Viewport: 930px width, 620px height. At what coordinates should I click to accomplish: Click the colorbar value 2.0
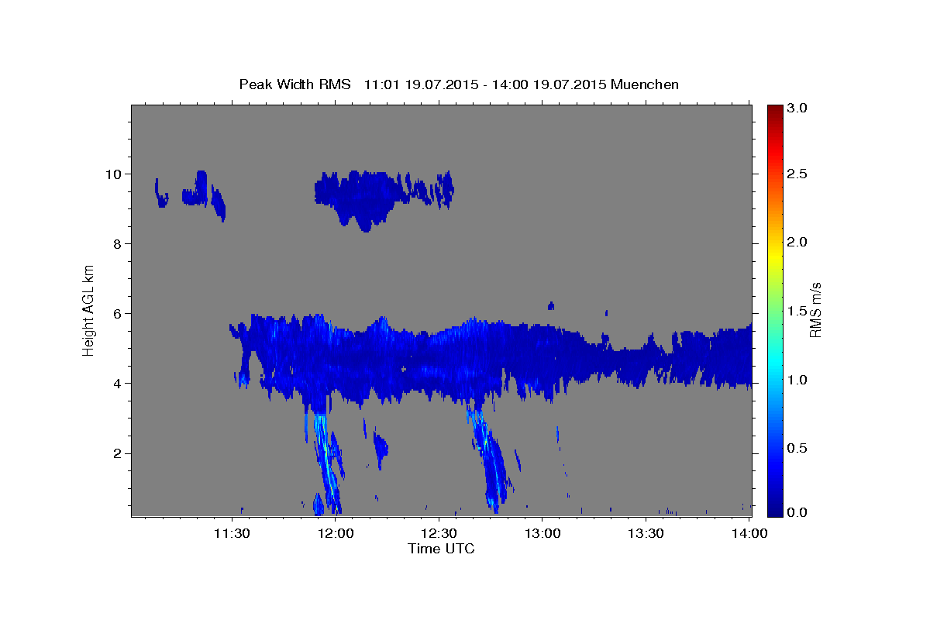click(797, 243)
